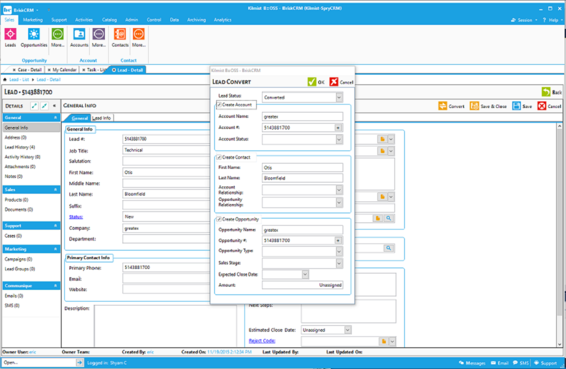
Task: Open More in the Opportunity group
Action: [58, 34]
